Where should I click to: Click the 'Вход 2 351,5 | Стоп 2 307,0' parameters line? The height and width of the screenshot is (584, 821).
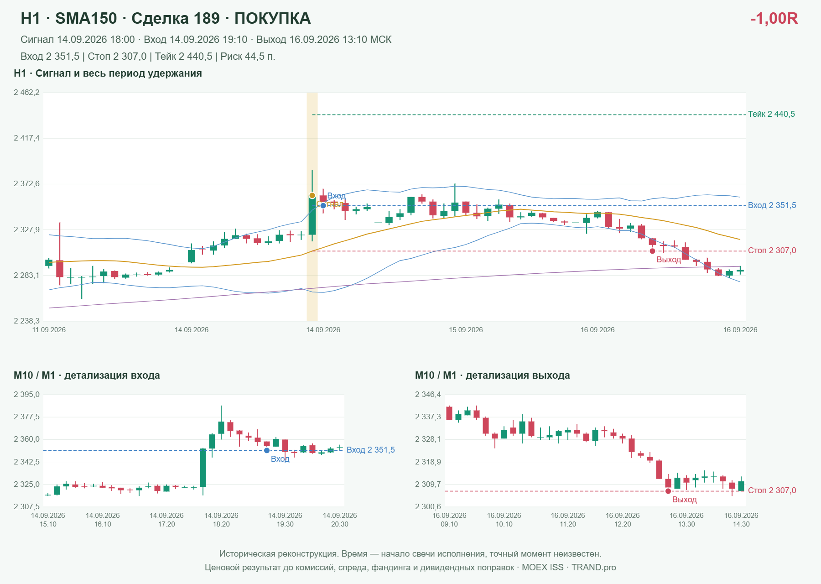coord(148,57)
